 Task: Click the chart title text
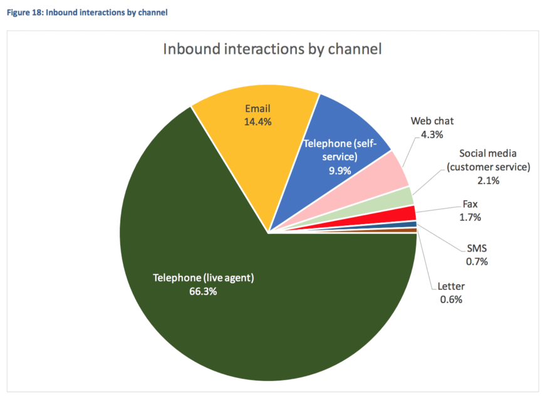[x=272, y=49]
